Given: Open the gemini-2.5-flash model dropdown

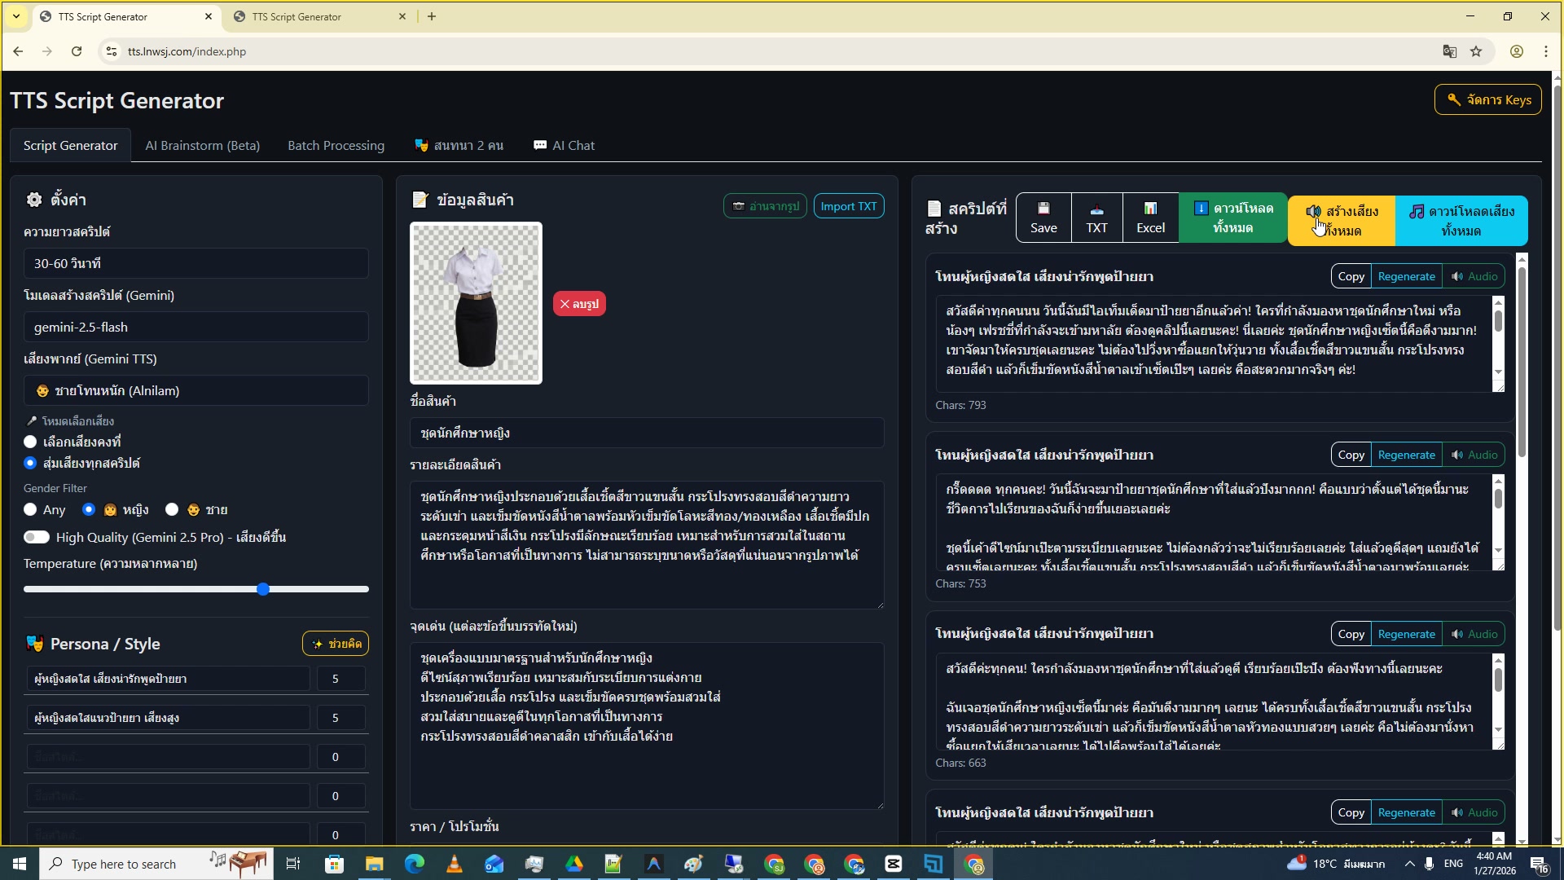Looking at the screenshot, I should click(x=195, y=327).
